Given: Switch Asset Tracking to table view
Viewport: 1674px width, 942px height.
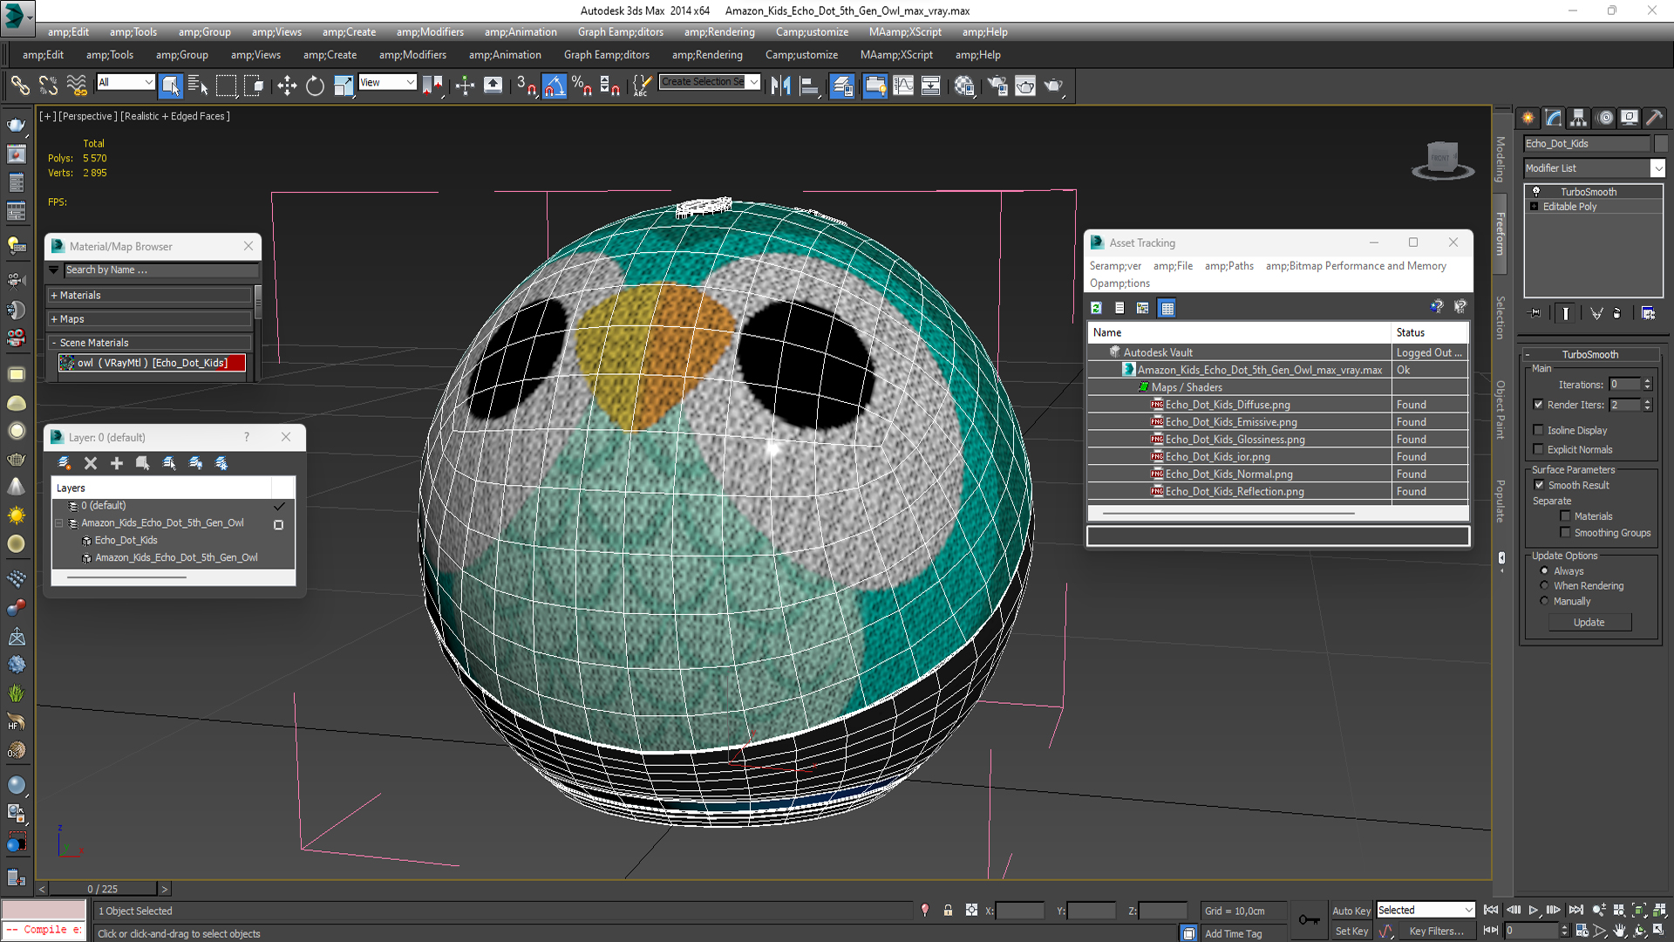Looking at the screenshot, I should (1167, 308).
